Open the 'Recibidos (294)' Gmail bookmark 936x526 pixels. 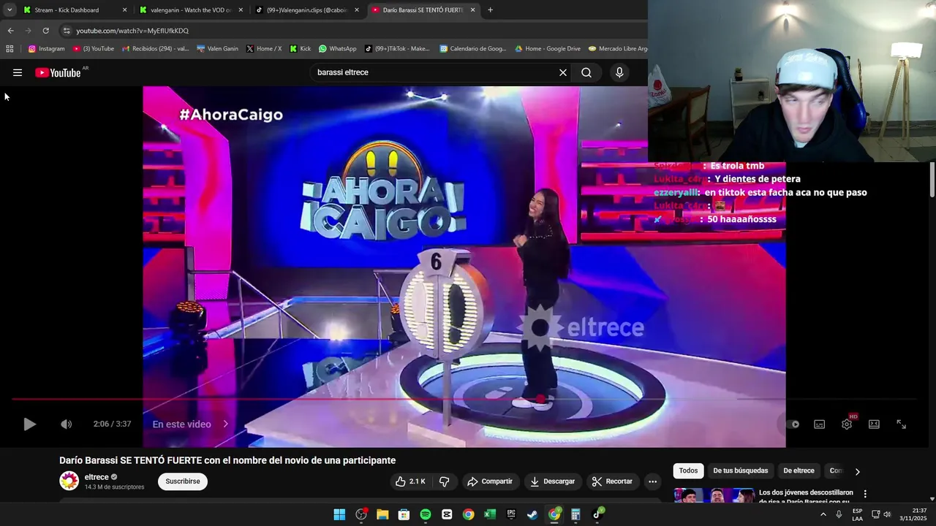coord(156,49)
